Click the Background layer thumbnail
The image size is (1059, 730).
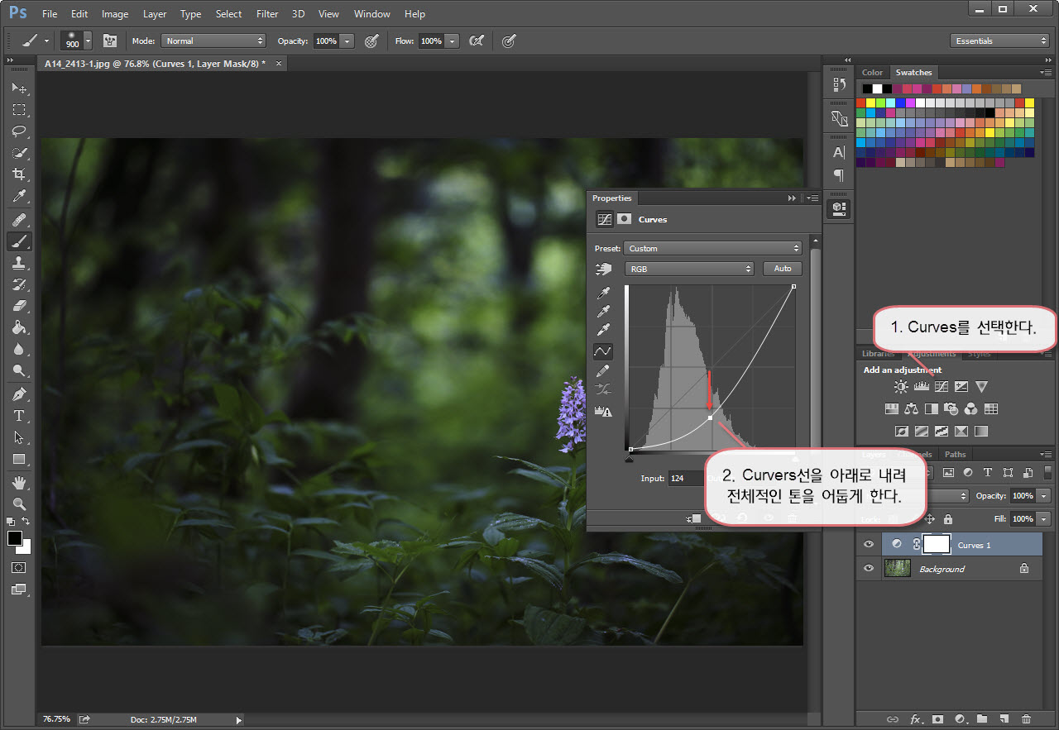coord(898,569)
